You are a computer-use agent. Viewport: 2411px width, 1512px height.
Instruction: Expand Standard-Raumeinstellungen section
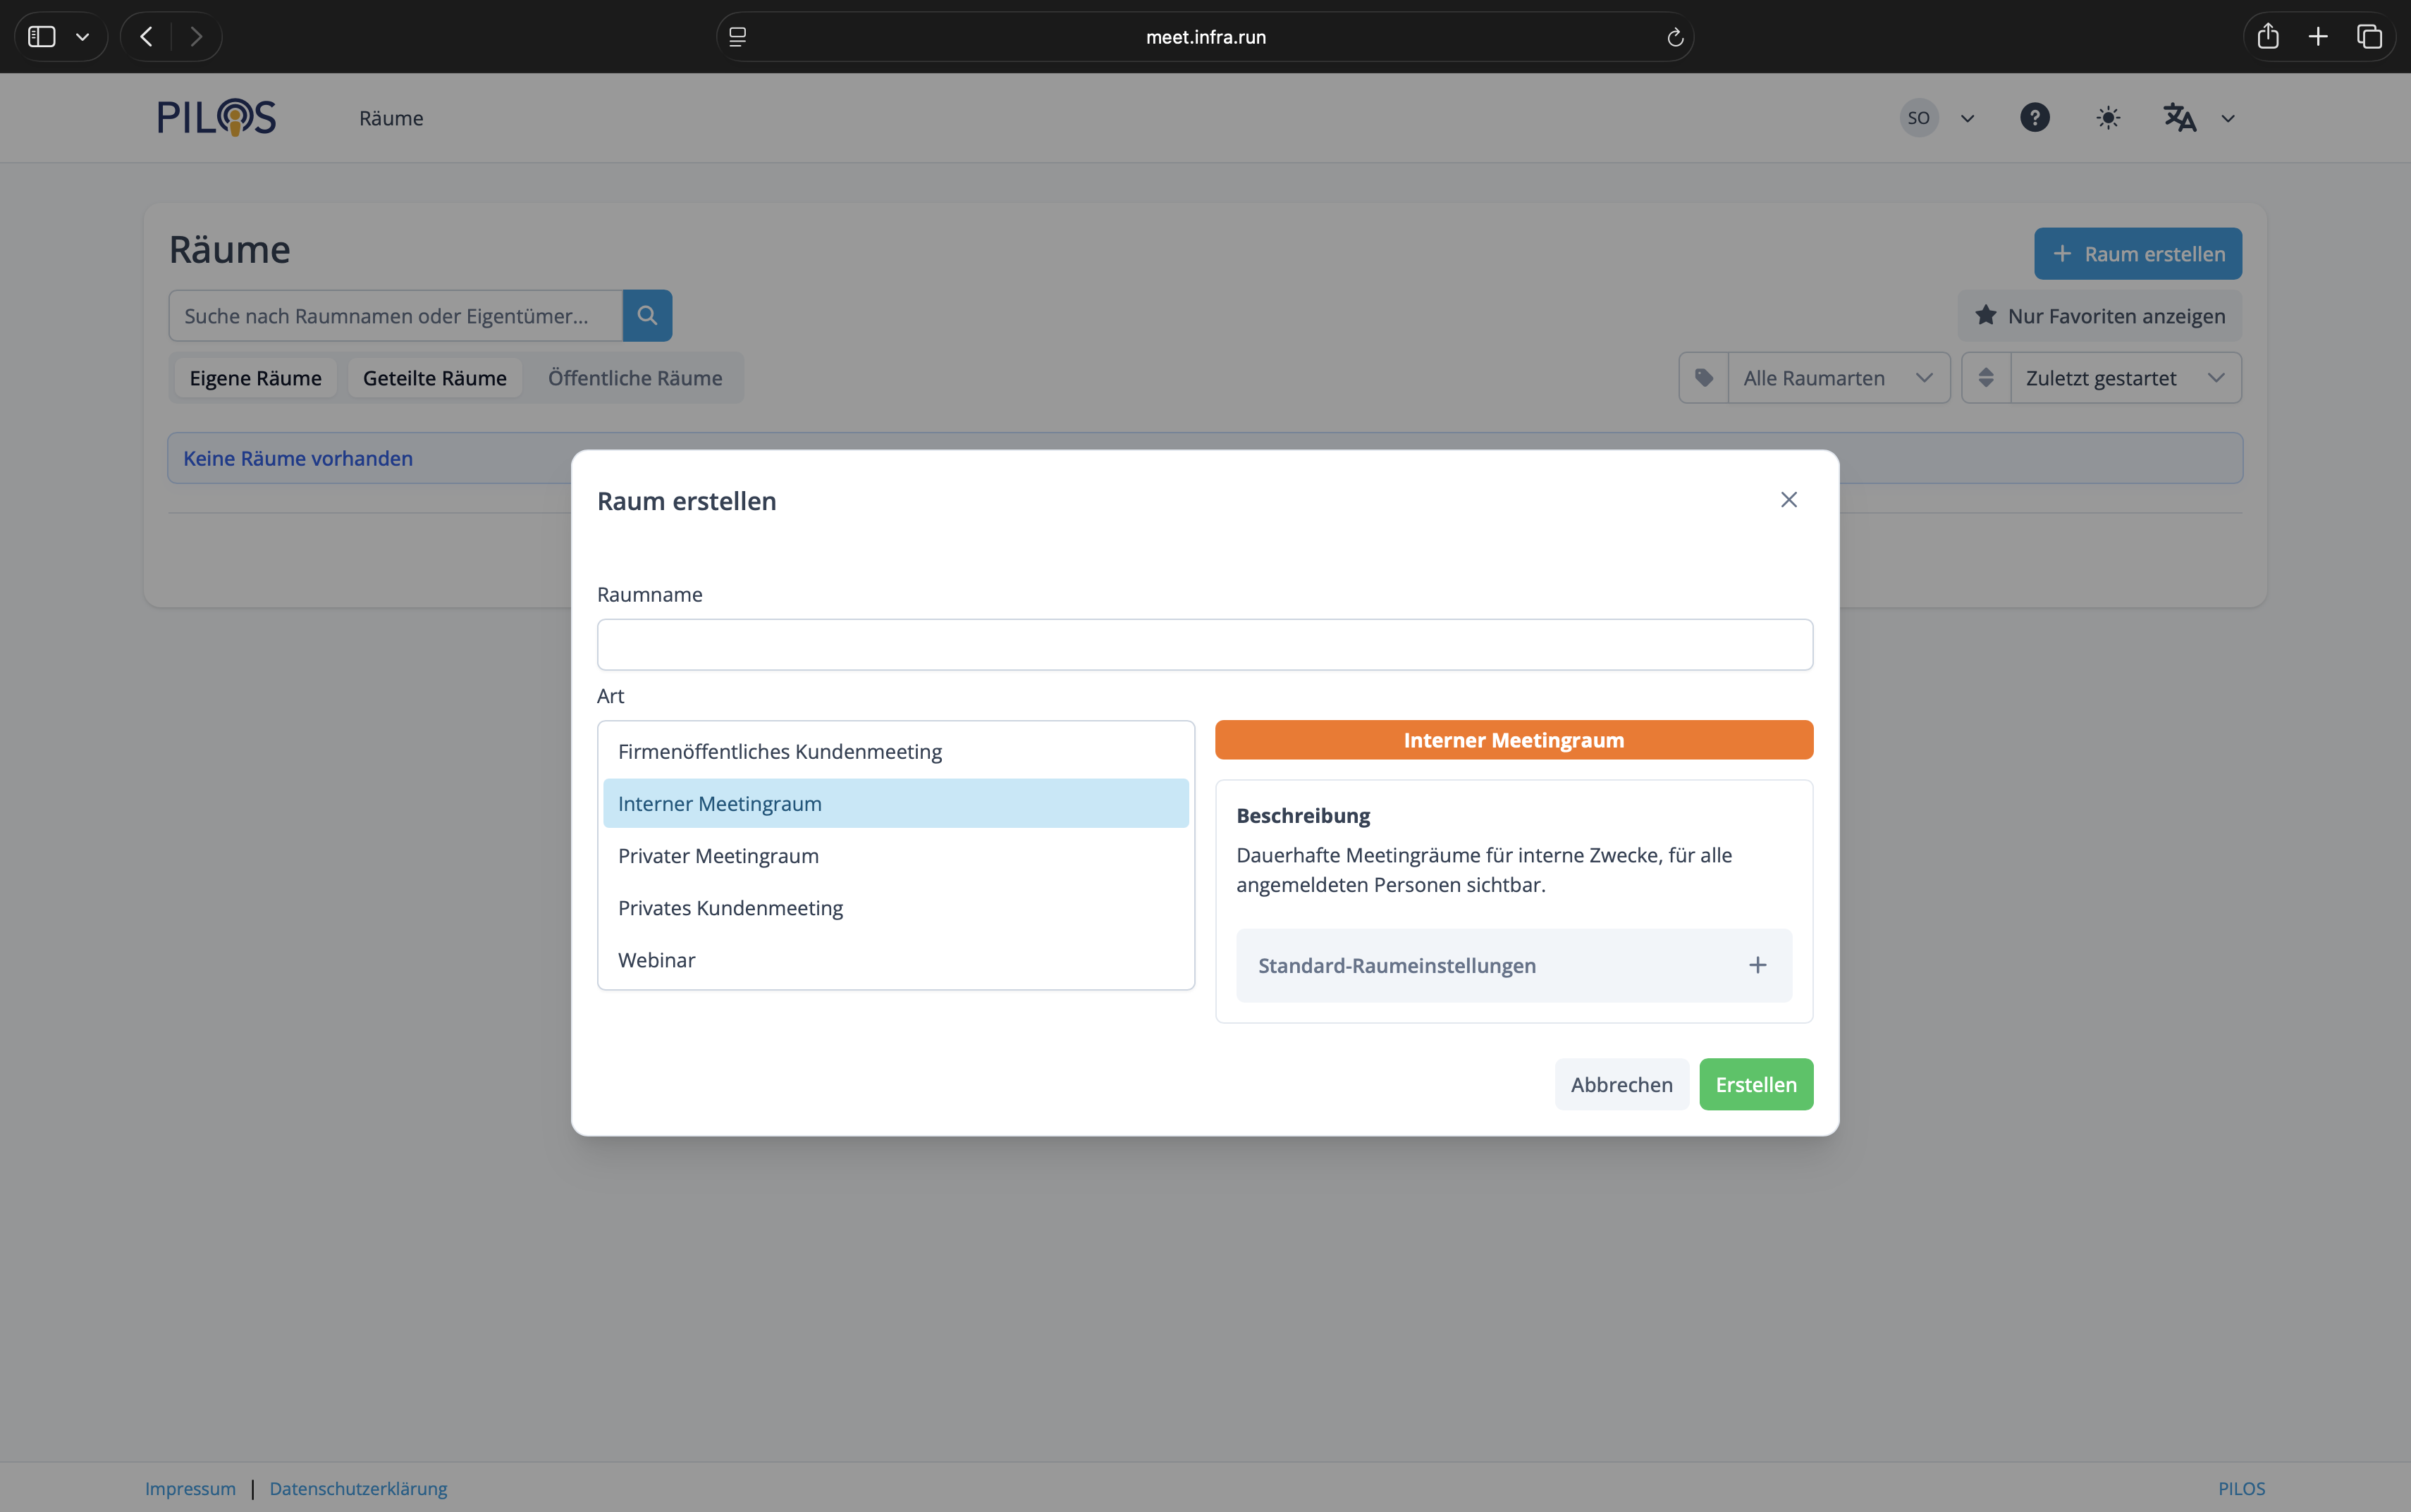[x=1514, y=965]
